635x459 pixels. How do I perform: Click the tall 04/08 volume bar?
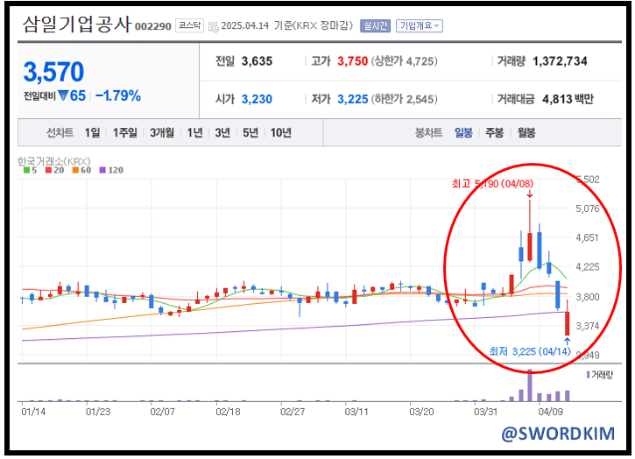click(530, 385)
